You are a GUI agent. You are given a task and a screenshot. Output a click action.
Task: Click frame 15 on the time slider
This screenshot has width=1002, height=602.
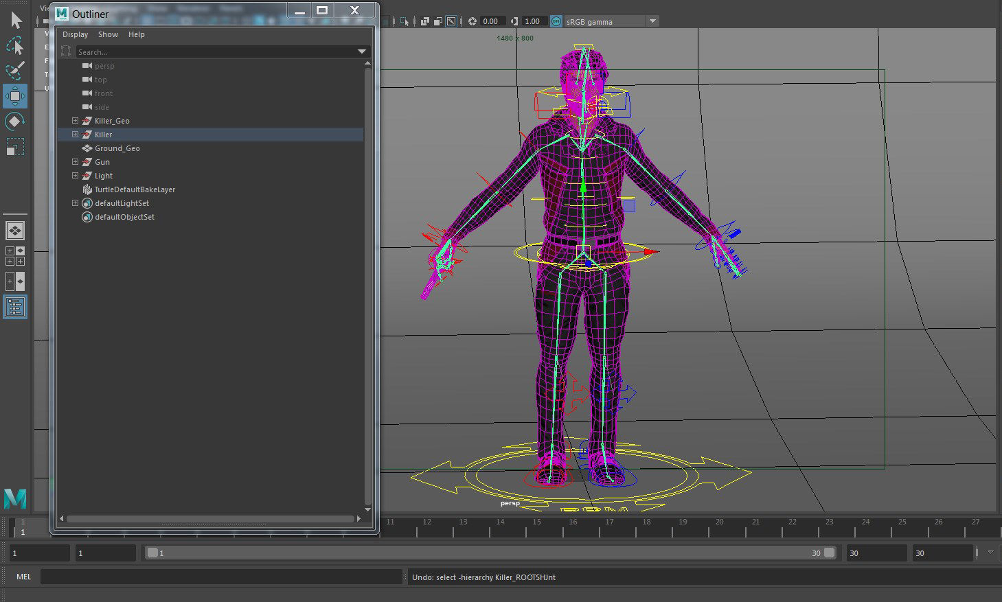pyautogui.click(x=536, y=523)
